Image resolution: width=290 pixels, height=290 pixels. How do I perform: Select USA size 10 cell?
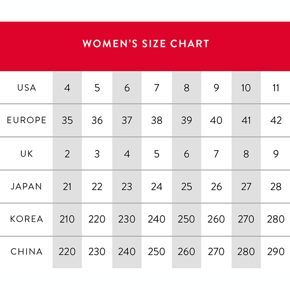tap(246, 88)
